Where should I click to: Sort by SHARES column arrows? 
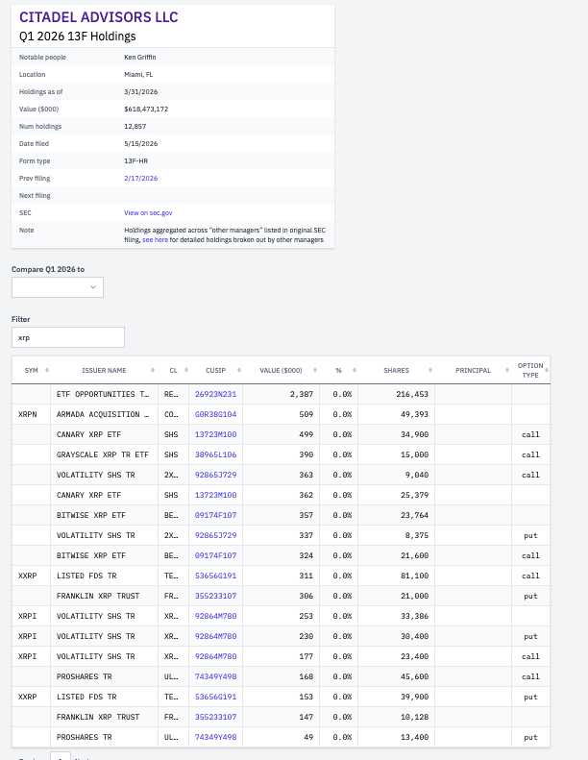click(430, 370)
